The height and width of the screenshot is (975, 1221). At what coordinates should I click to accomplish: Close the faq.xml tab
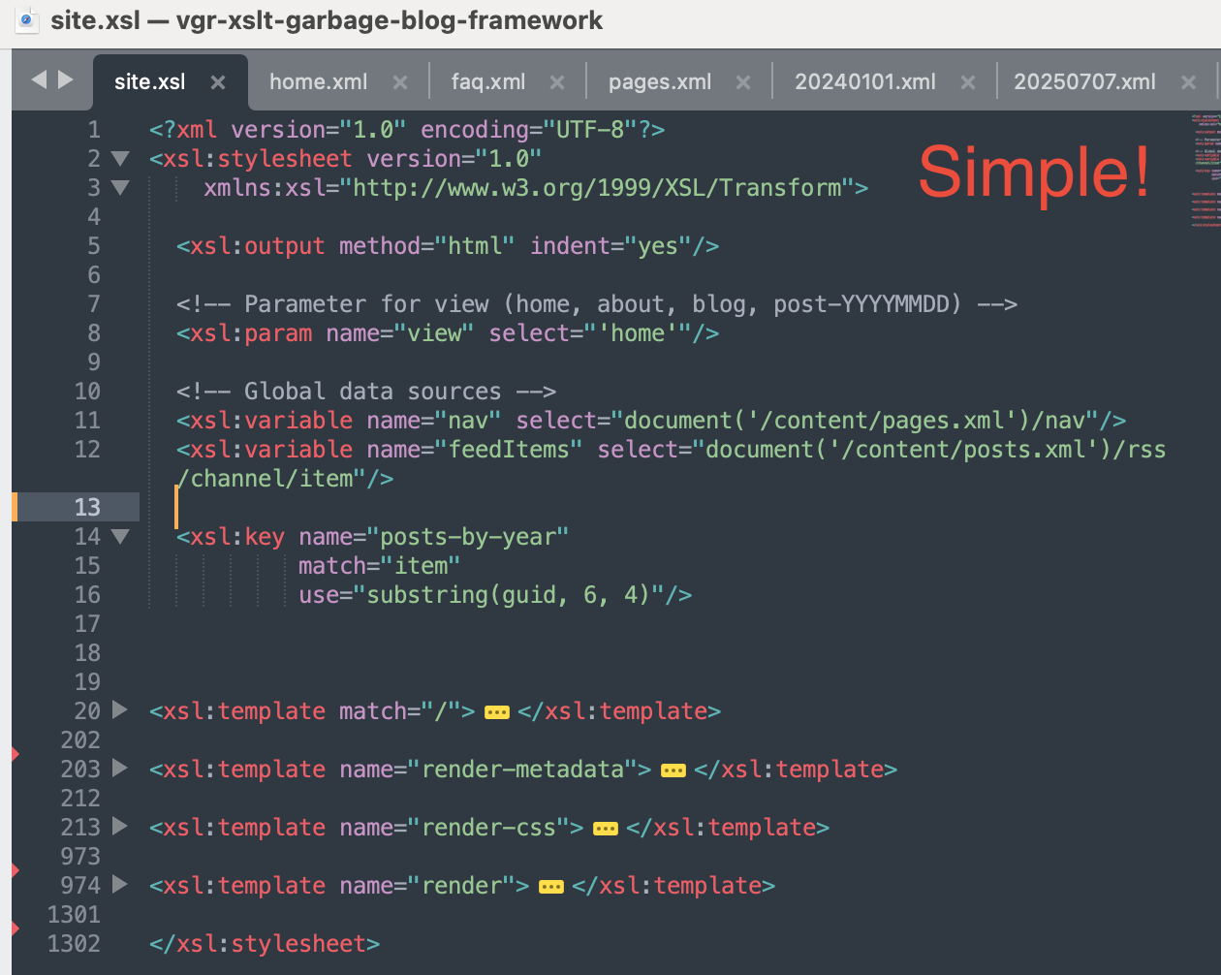point(557,82)
